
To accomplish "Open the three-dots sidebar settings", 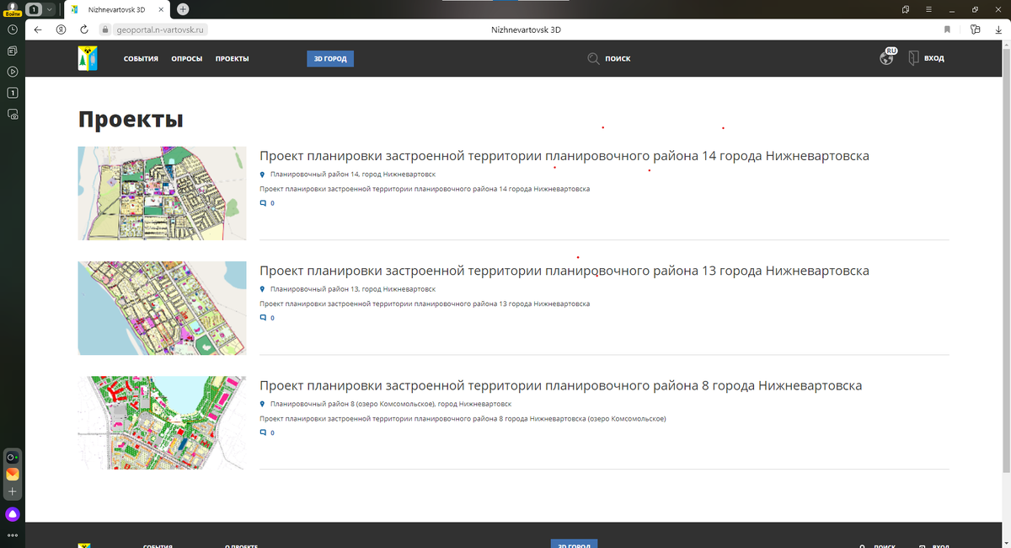I will coord(13,535).
